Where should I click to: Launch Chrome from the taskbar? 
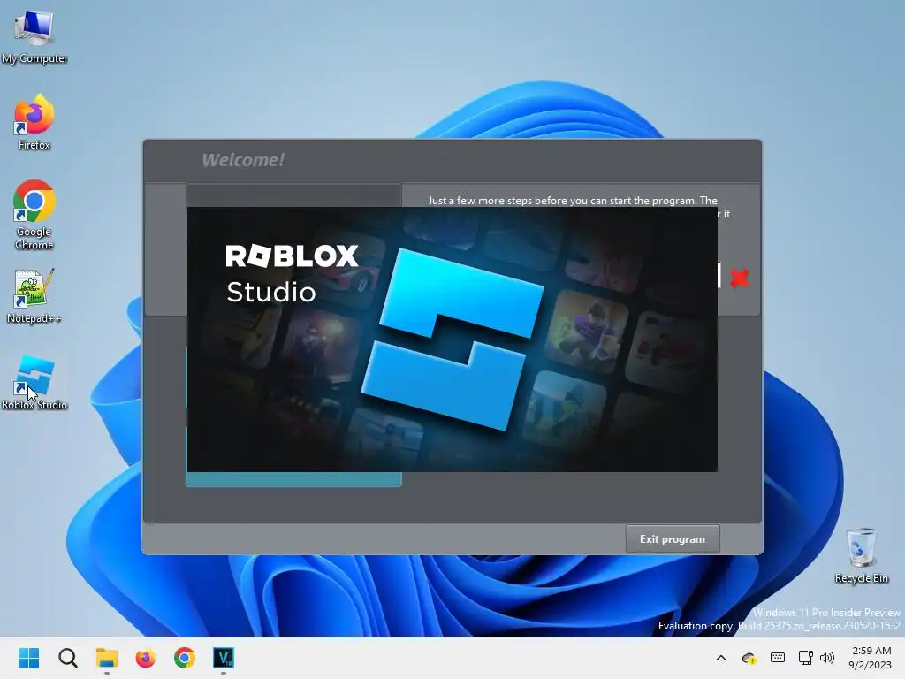point(185,658)
